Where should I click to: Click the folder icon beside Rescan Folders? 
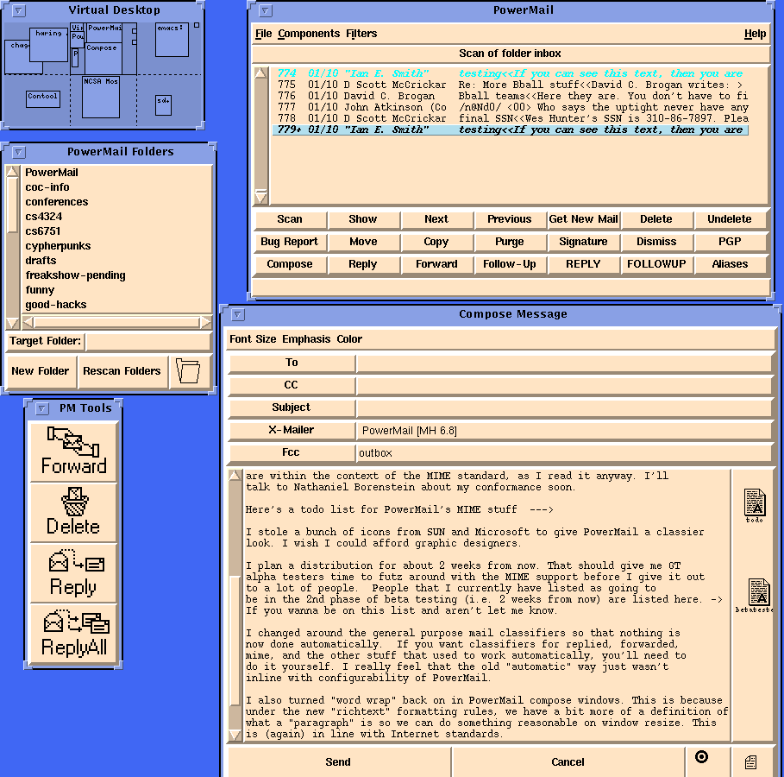(188, 371)
